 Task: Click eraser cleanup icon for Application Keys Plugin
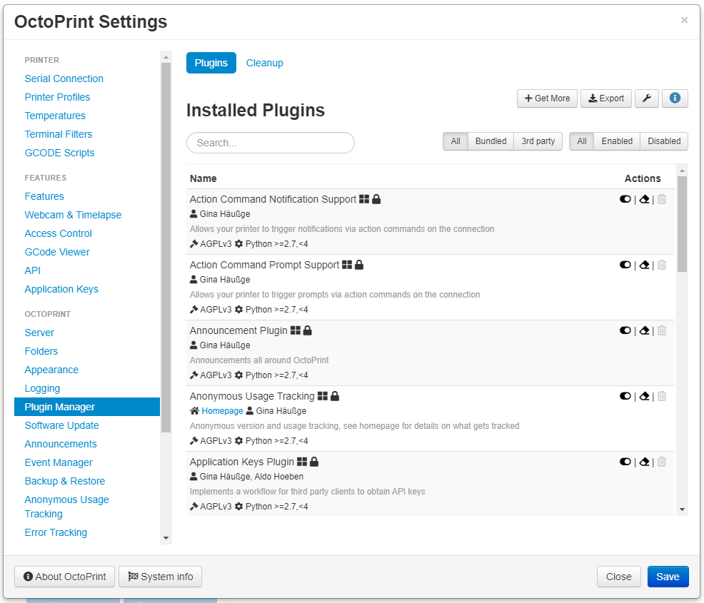644,462
